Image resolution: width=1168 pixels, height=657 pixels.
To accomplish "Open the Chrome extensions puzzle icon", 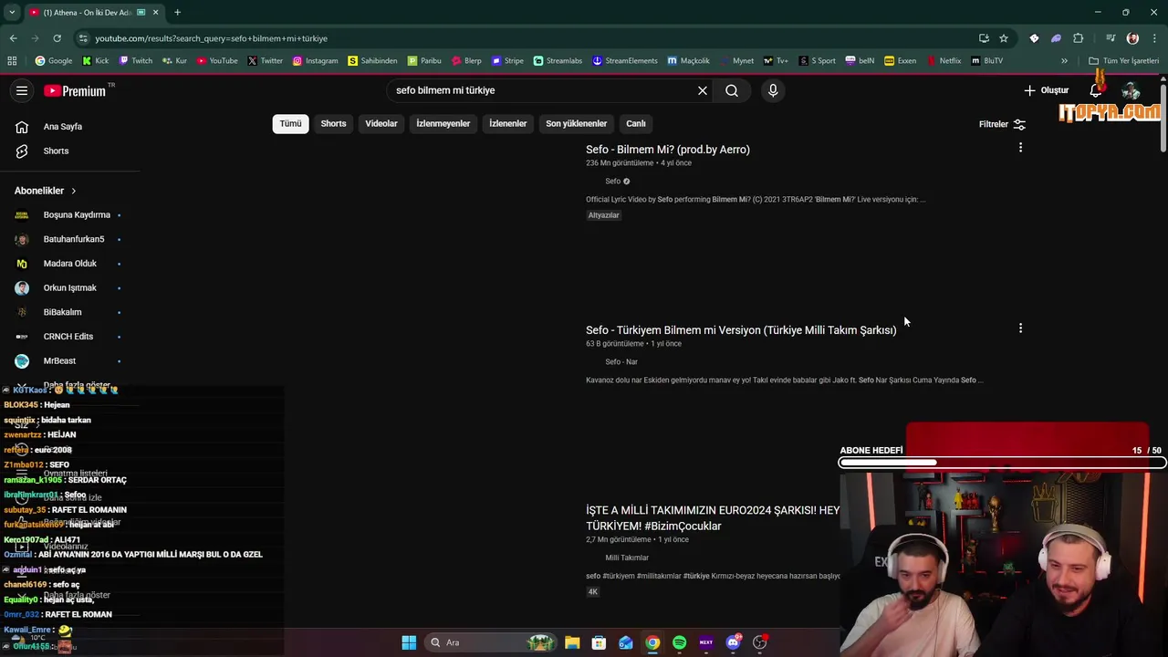I will click(1078, 38).
